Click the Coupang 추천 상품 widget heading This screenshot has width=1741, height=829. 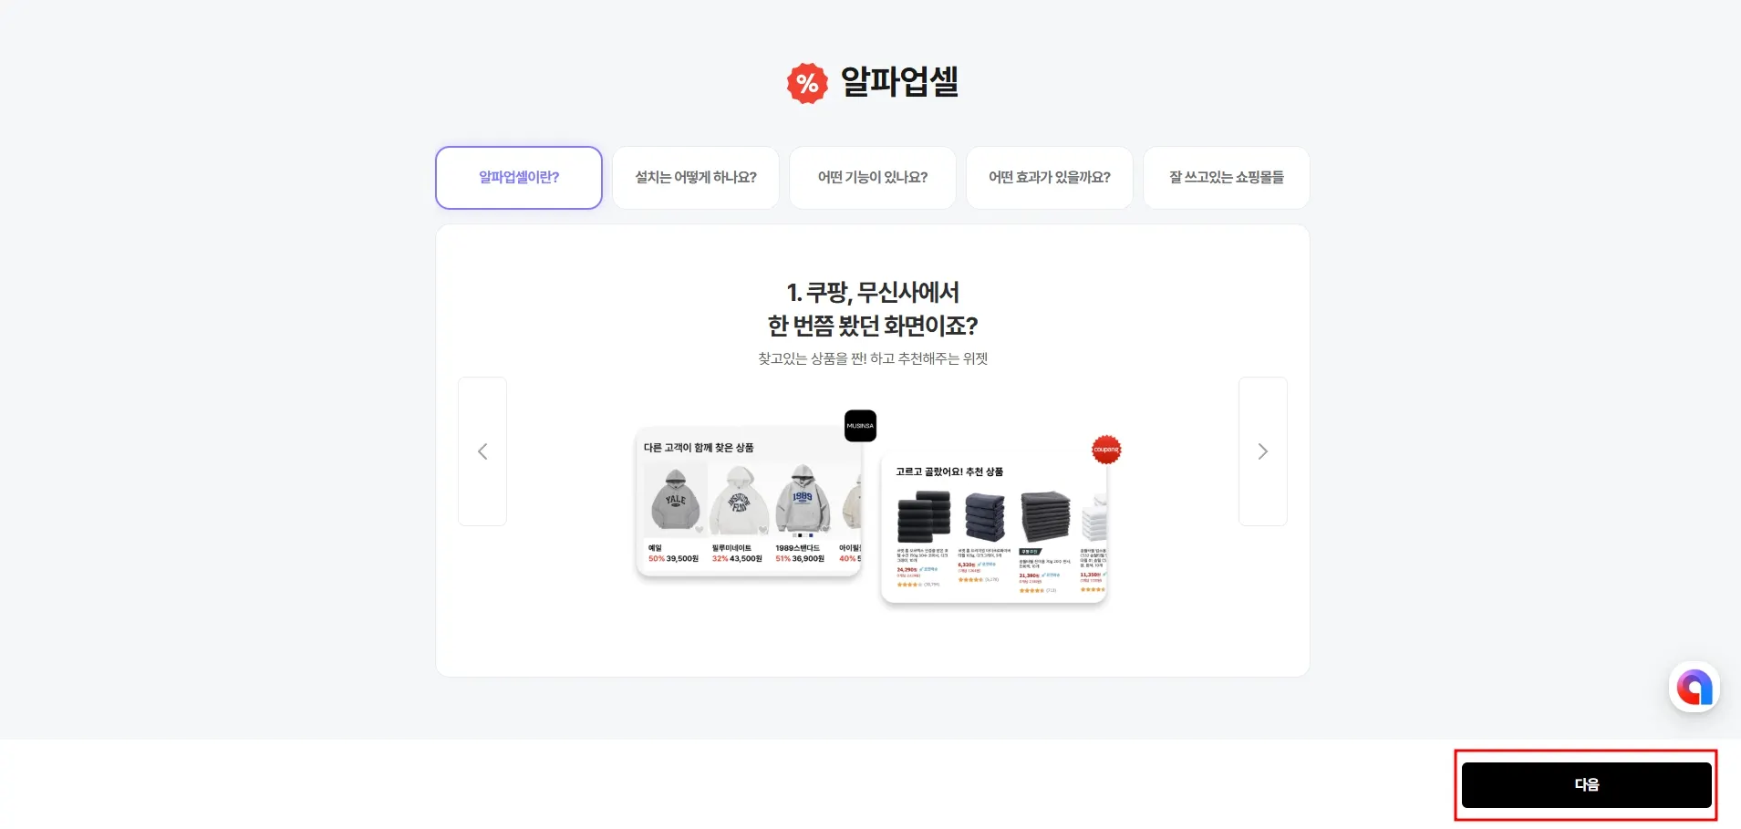pos(949,471)
